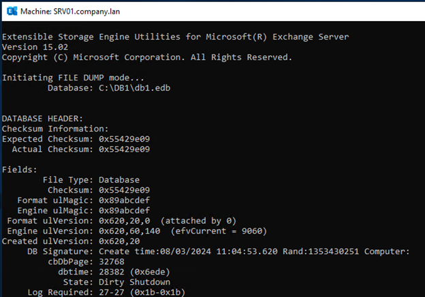Click the window title 'Machine: SRV01.company.lan'
This screenshot has height=297, width=425.
(70, 12)
